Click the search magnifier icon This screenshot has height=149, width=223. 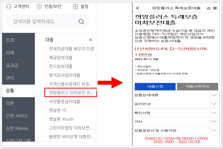click(x=81, y=22)
